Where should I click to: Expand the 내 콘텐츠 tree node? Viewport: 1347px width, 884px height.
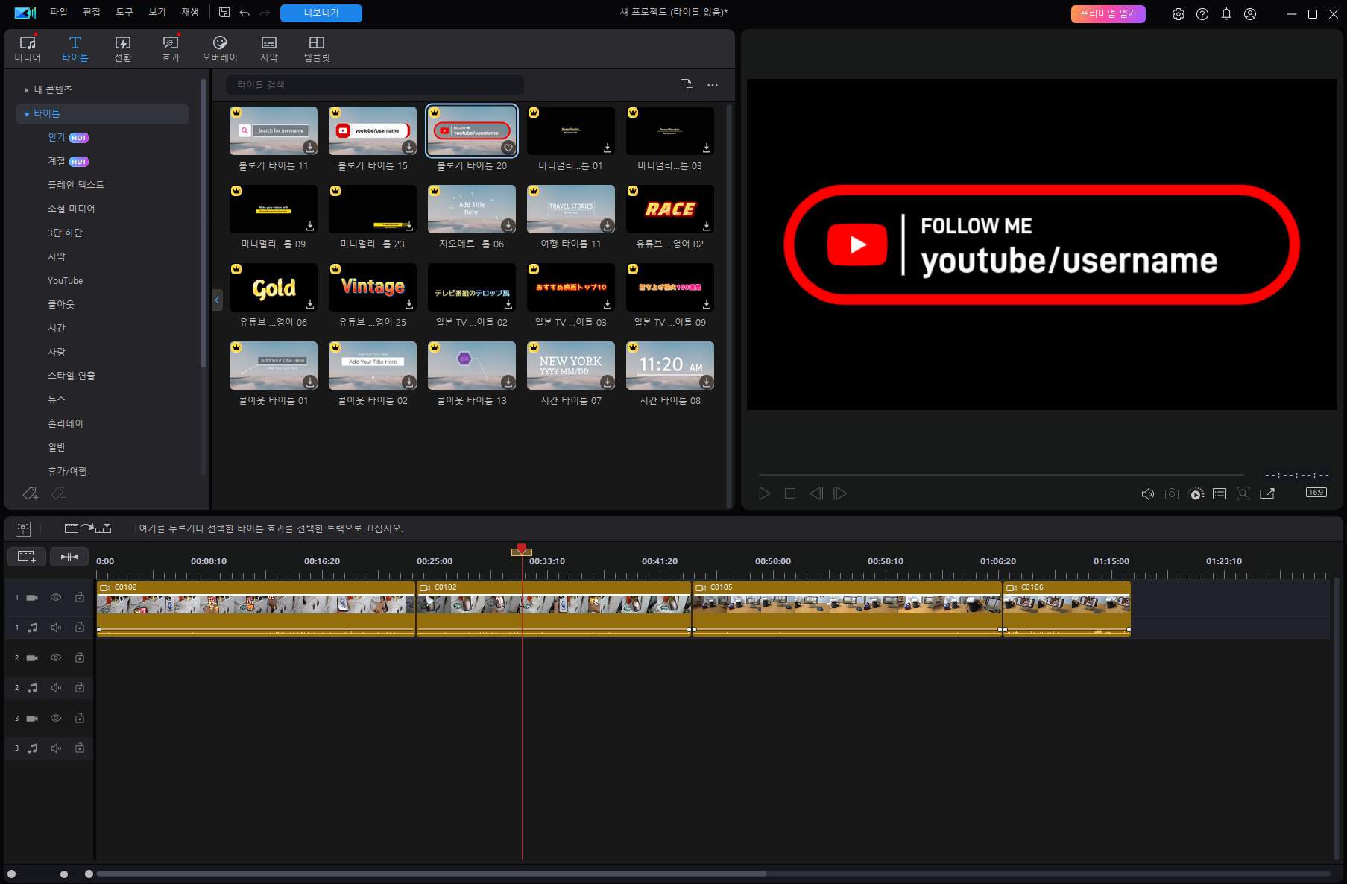[x=27, y=90]
